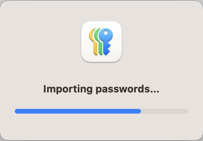Click the green key's curved head
The image size is (203, 141).
tap(96, 34)
